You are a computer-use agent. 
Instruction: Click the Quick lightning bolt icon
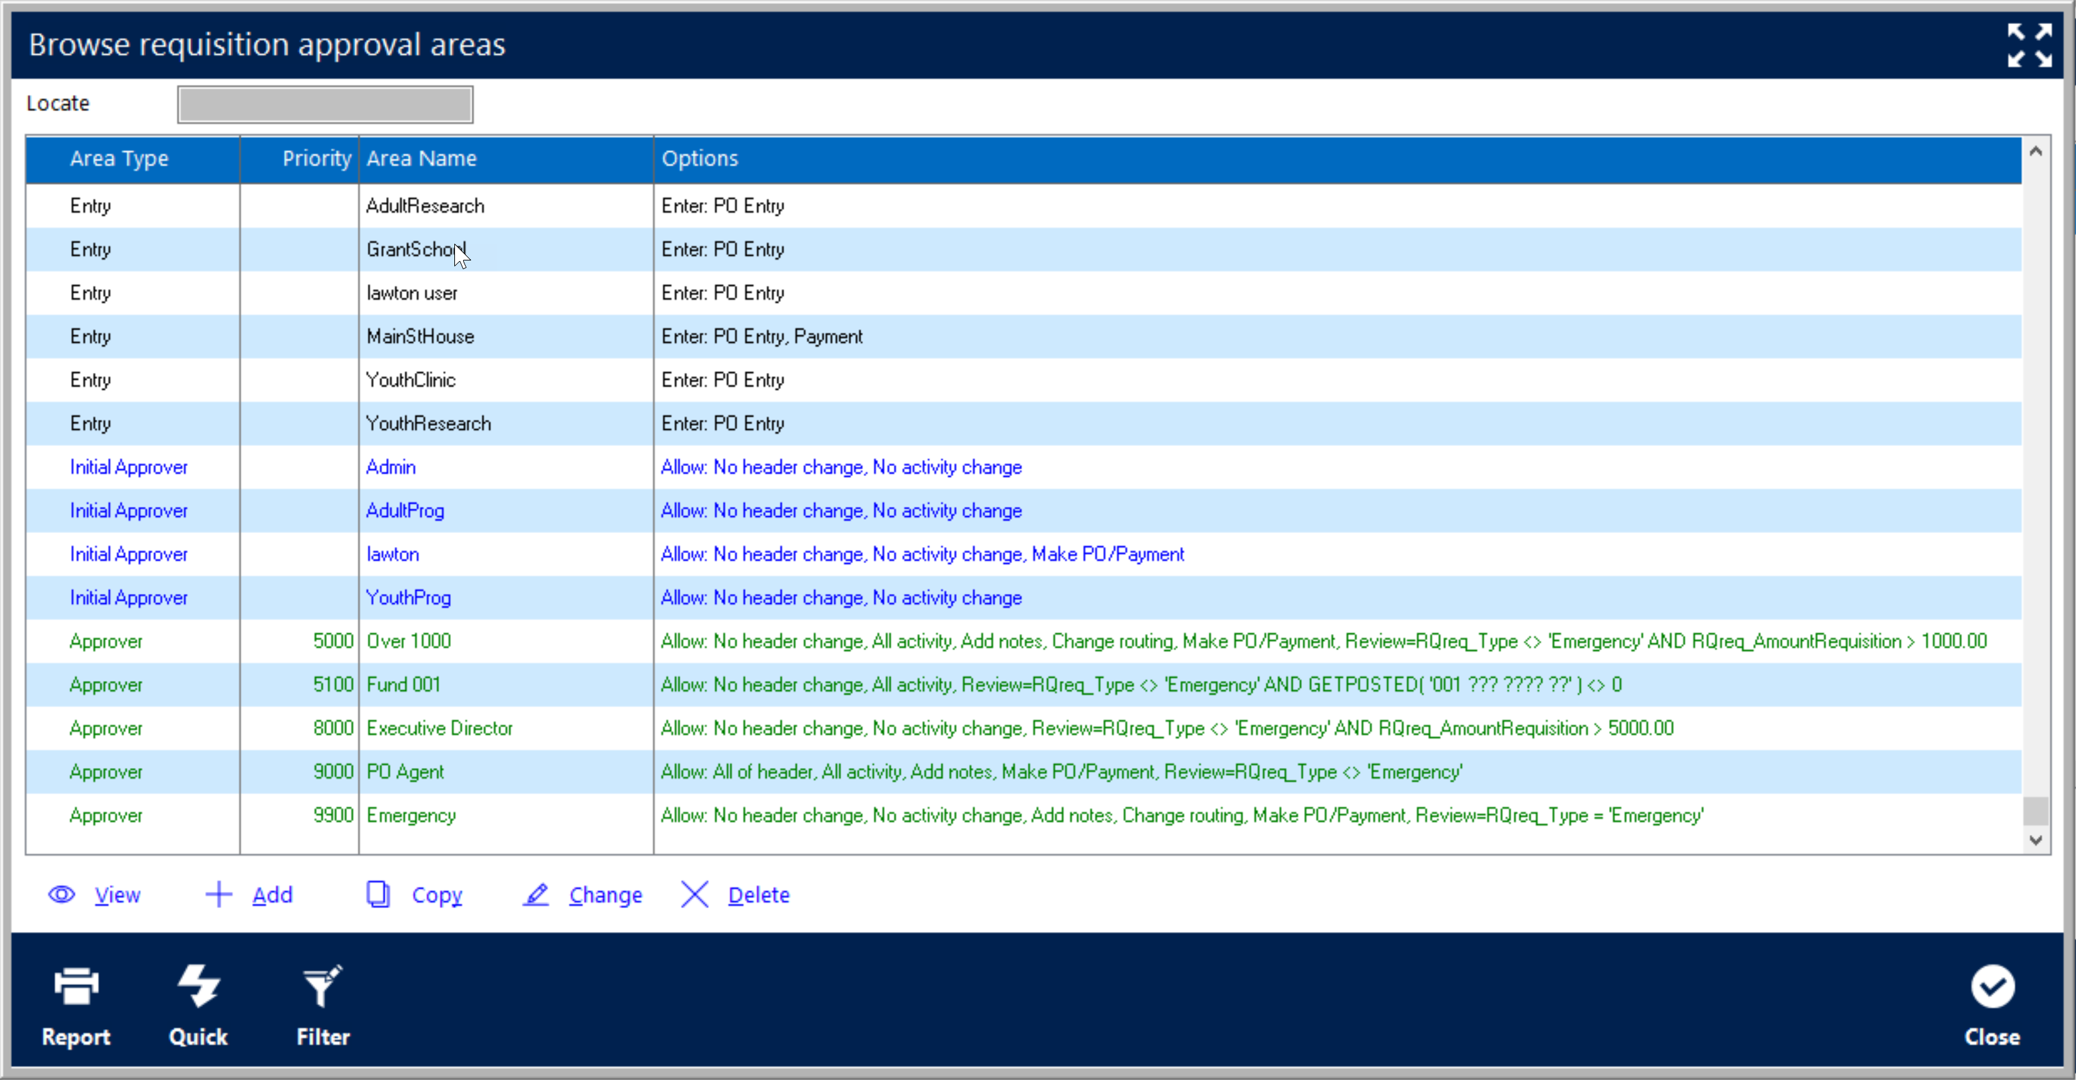point(198,986)
